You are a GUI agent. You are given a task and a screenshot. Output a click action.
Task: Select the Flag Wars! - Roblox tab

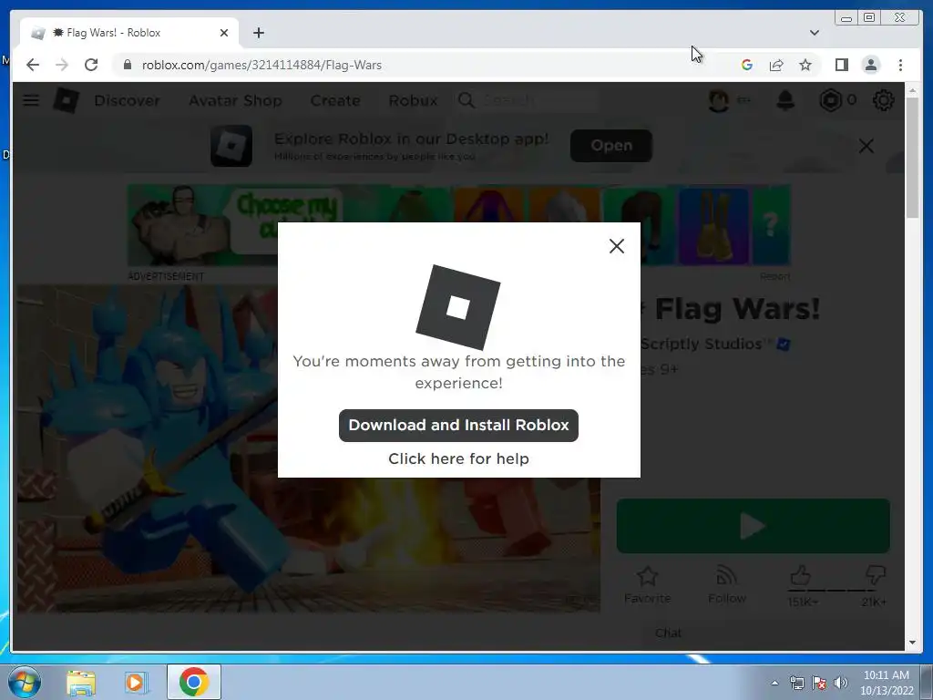point(129,33)
